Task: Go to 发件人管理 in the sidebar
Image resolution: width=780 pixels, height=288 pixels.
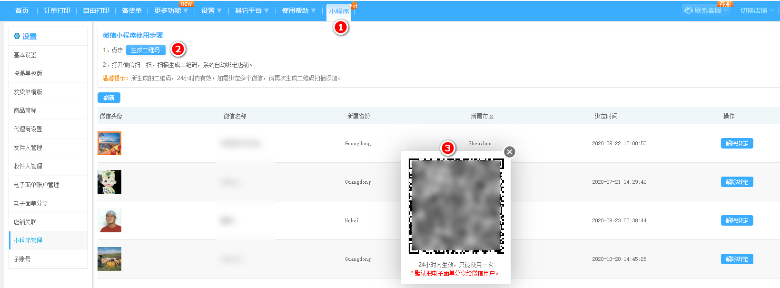Action: coord(48,148)
